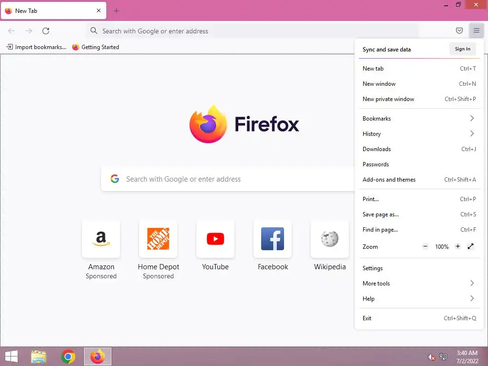Screen dimensions: 488x366
Task: Toggle full screen mode icon
Action: (470, 246)
